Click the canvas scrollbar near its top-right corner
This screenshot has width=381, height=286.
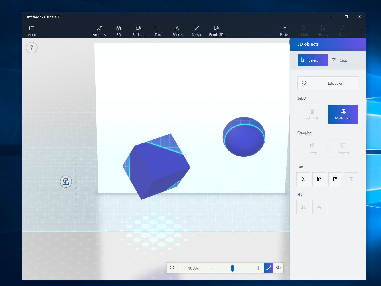(289, 42)
